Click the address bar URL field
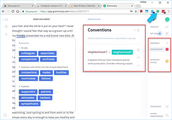This screenshot has height=120, width=172. (x=70, y=12)
